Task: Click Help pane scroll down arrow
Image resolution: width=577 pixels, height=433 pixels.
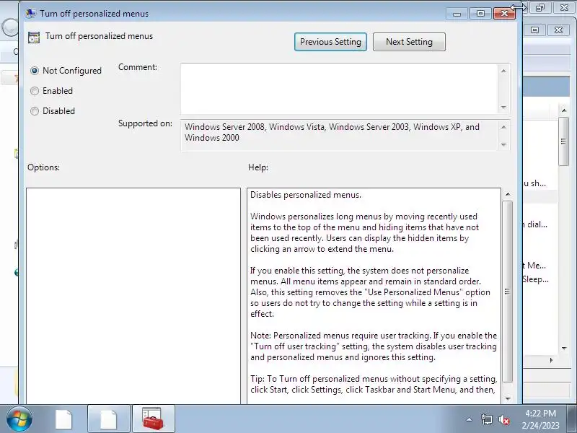Action: [x=508, y=398]
